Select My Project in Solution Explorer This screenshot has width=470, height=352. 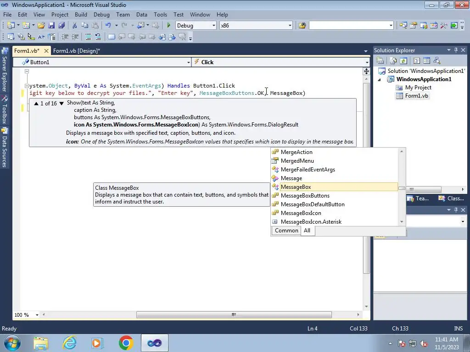[418, 88]
